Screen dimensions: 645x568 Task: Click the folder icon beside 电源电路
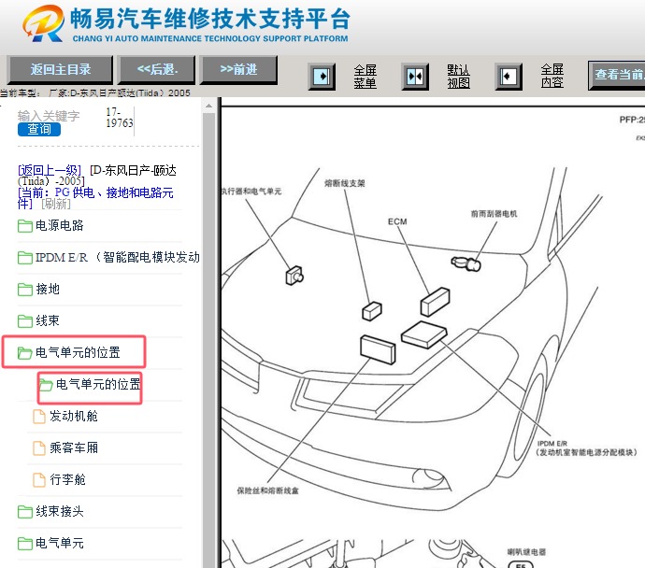tap(25, 226)
